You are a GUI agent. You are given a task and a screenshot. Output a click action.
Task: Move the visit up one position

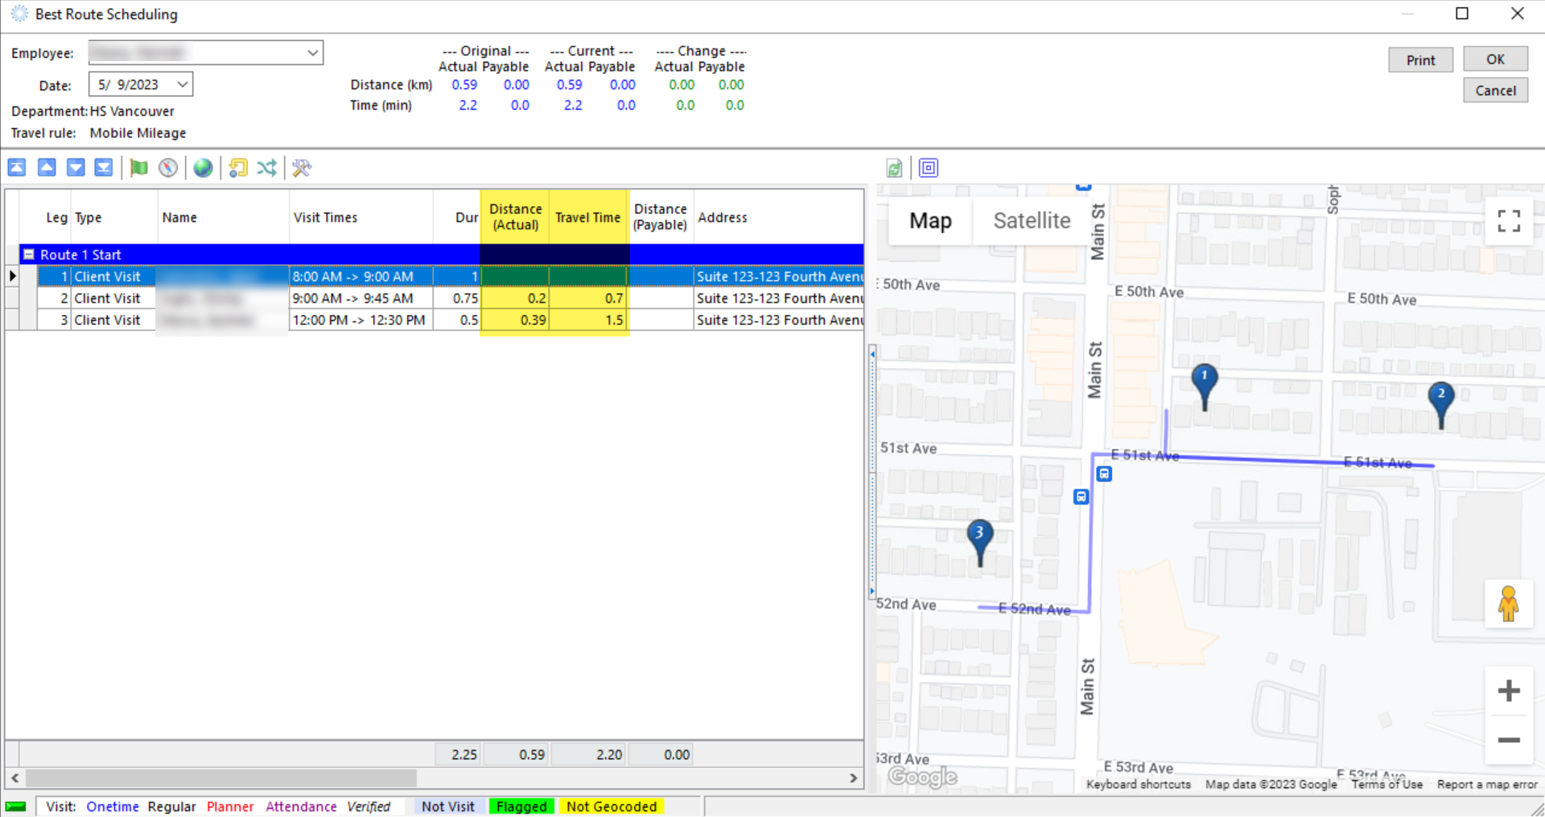coord(46,167)
